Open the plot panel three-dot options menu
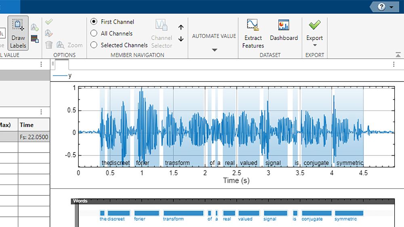Image resolution: width=404 pixels, height=227 pixels. (x=394, y=64)
